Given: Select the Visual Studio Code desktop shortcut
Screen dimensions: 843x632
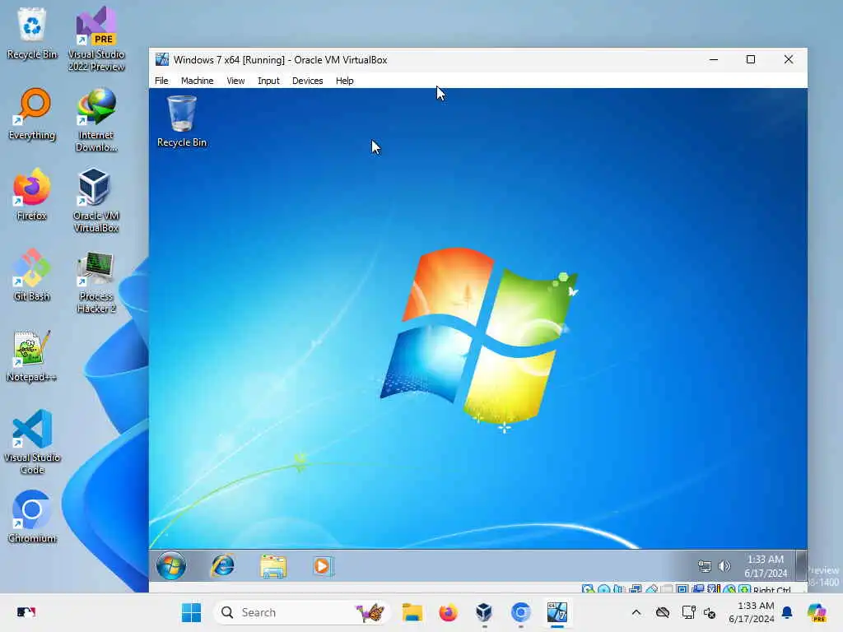Looking at the screenshot, I should tap(32, 442).
